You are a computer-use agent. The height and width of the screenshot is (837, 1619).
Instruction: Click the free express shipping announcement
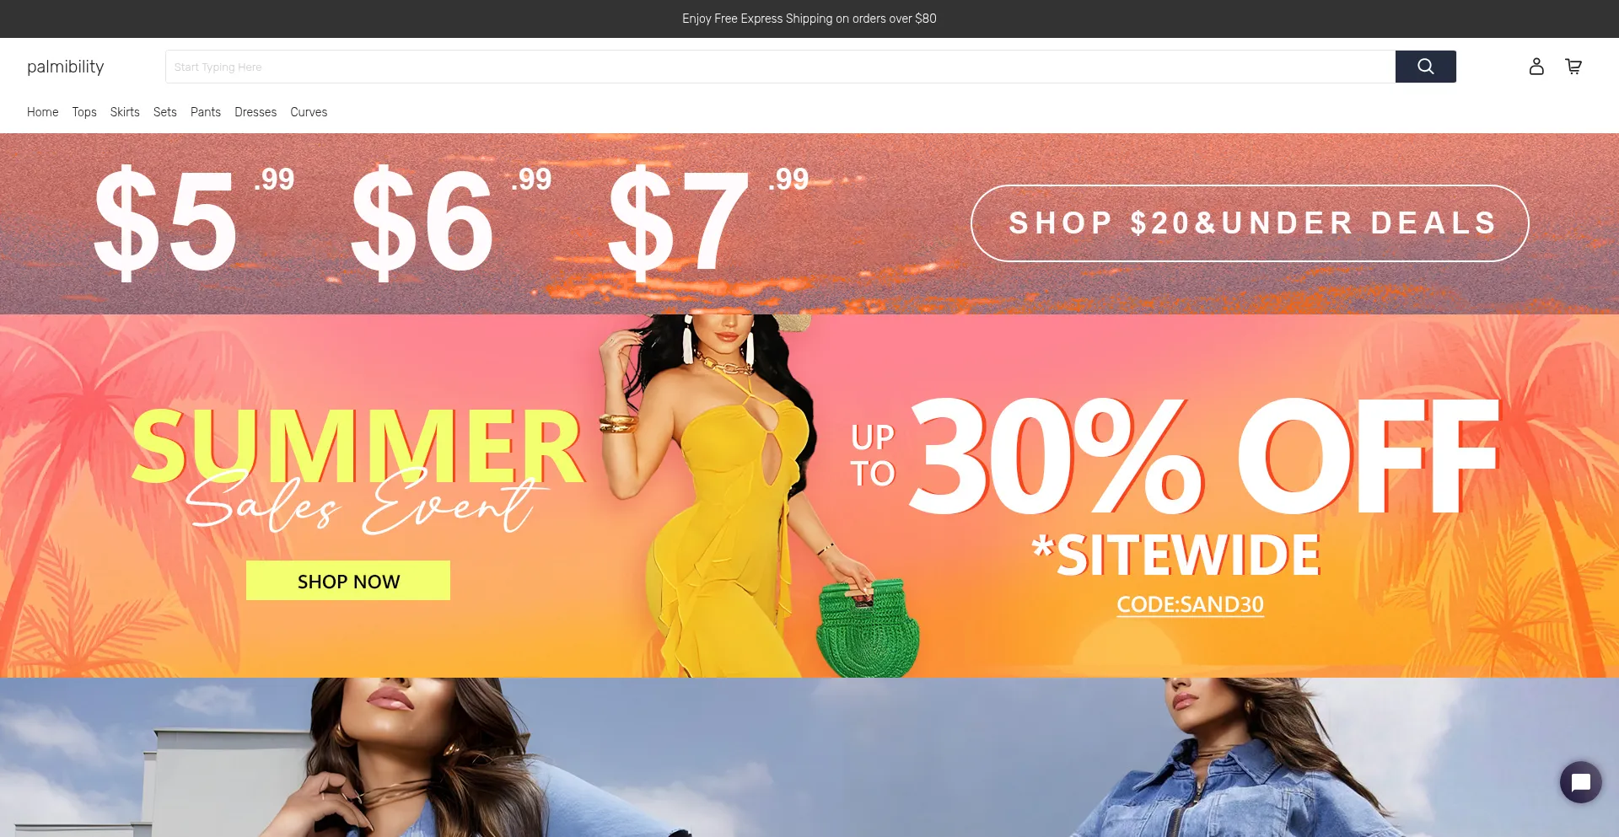[x=809, y=19]
